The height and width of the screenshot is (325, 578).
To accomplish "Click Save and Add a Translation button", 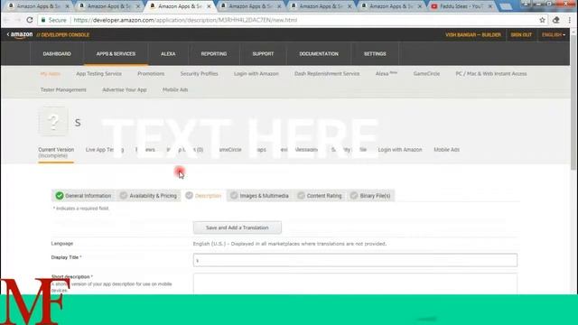I will tap(237, 227).
